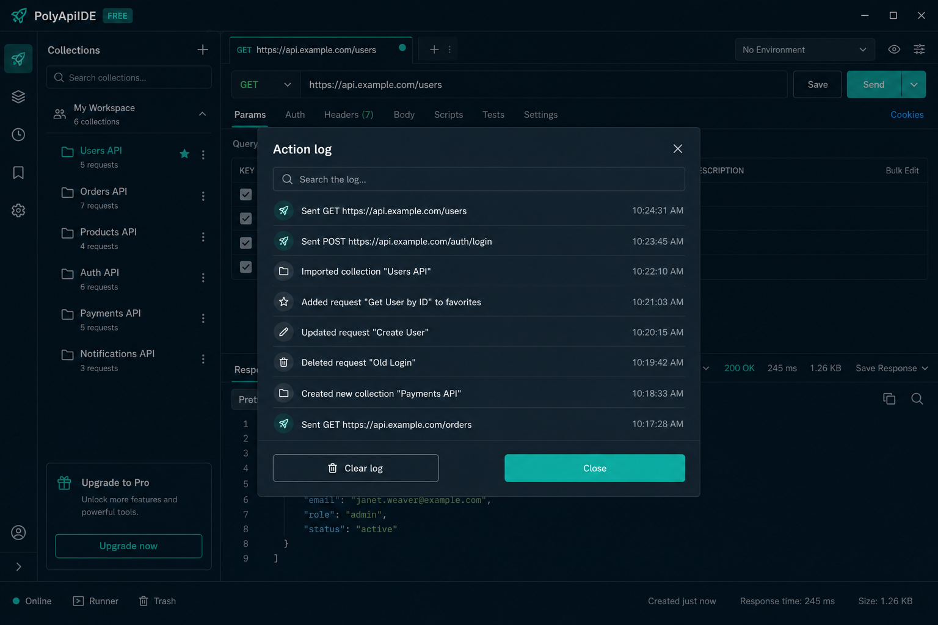The image size is (938, 625).
Task: Toggle favorite star on Users API
Action: coord(184,154)
